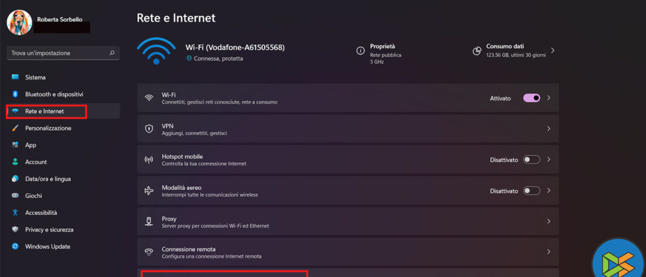Select Rete e Internet in sidebar
The height and width of the screenshot is (277, 646).
pos(45,111)
